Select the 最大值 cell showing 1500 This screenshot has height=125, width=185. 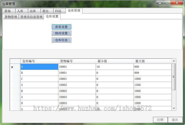[x=152, y=85]
